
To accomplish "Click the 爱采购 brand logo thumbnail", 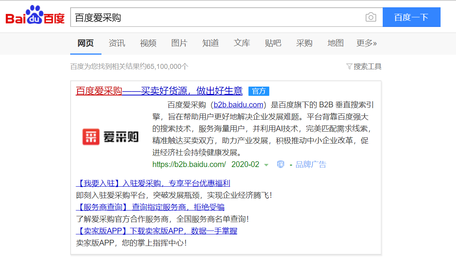I will (111, 137).
